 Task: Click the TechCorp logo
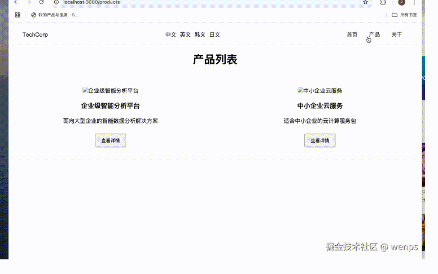click(35, 34)
